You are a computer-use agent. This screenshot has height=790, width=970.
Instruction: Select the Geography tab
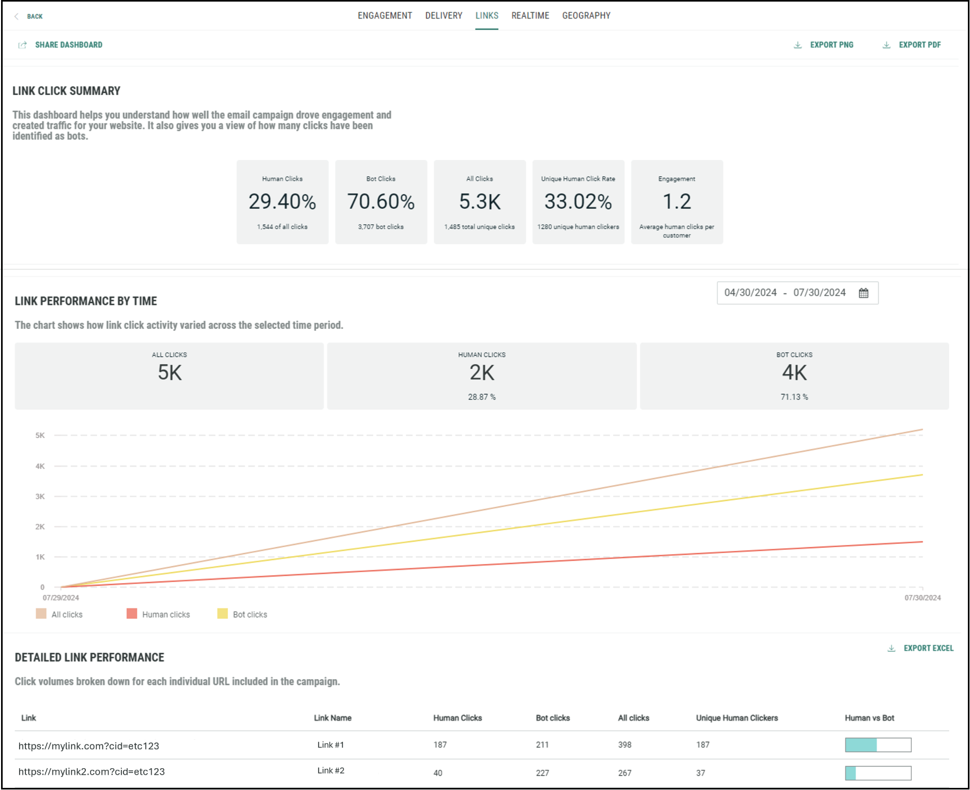pyautogui.click(x=586, y=16)
